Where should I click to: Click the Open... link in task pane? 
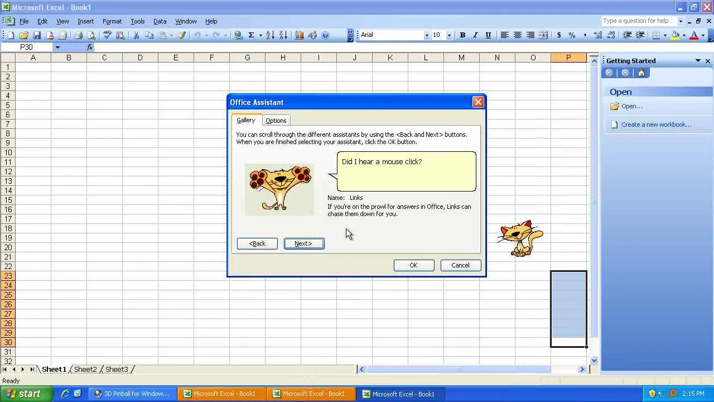(631, 106)
